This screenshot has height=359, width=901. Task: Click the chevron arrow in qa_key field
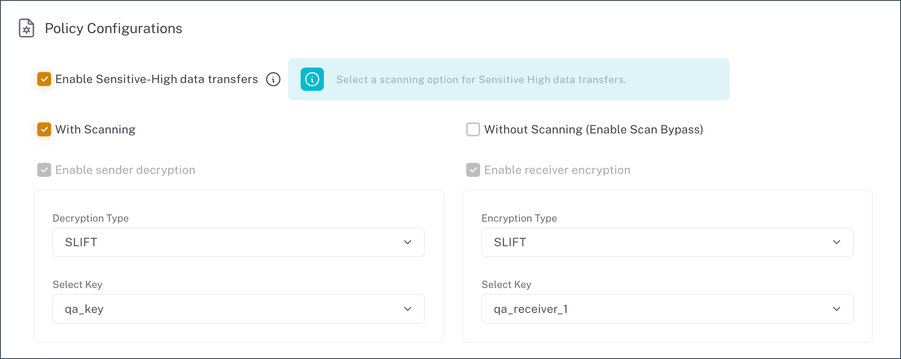point(407,309)
